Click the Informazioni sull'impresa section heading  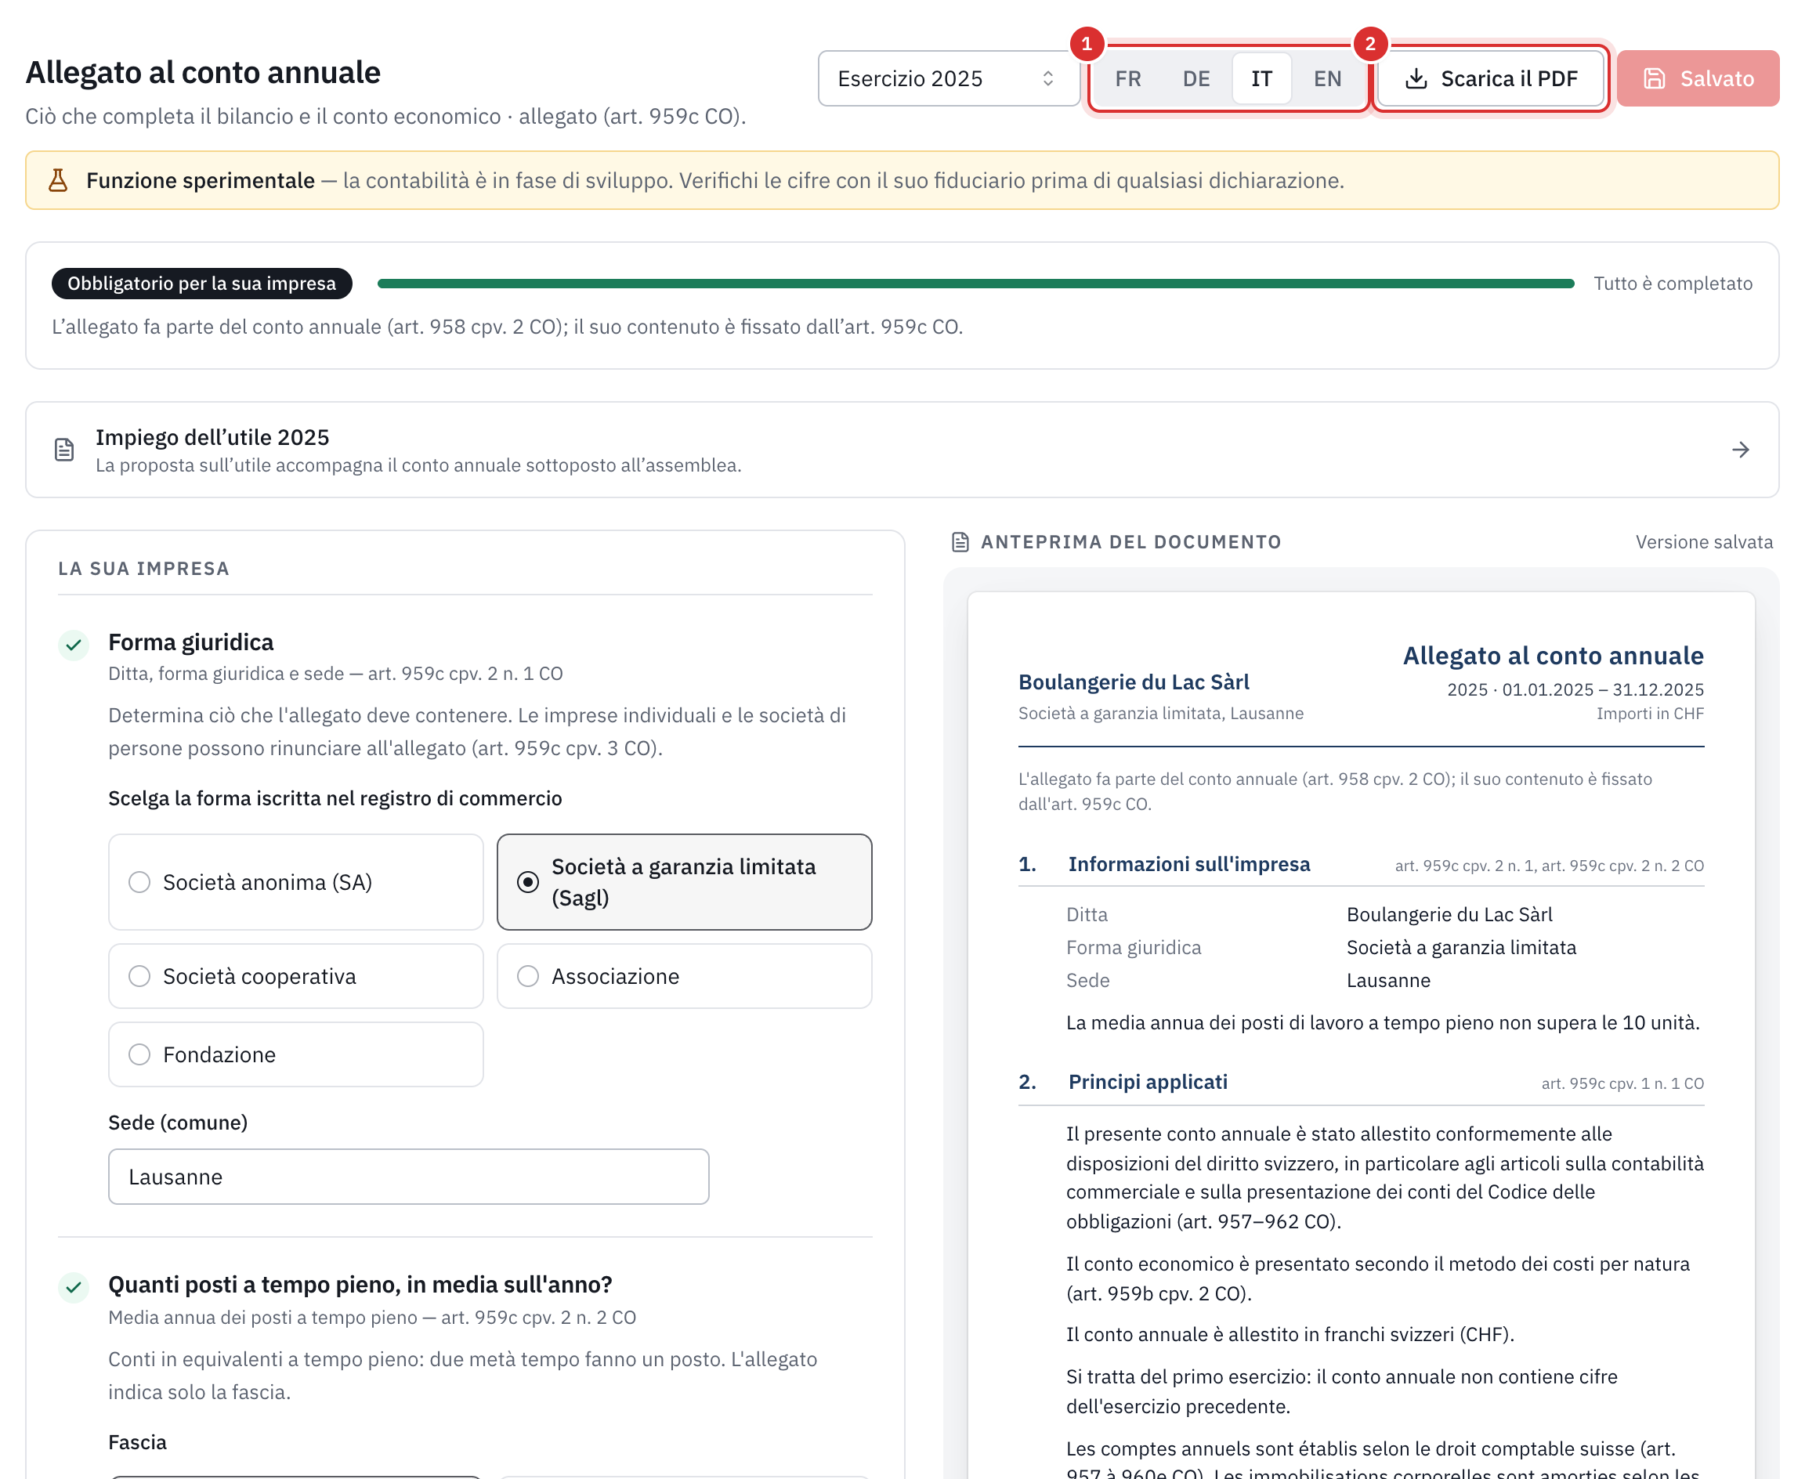[1188, 864]
